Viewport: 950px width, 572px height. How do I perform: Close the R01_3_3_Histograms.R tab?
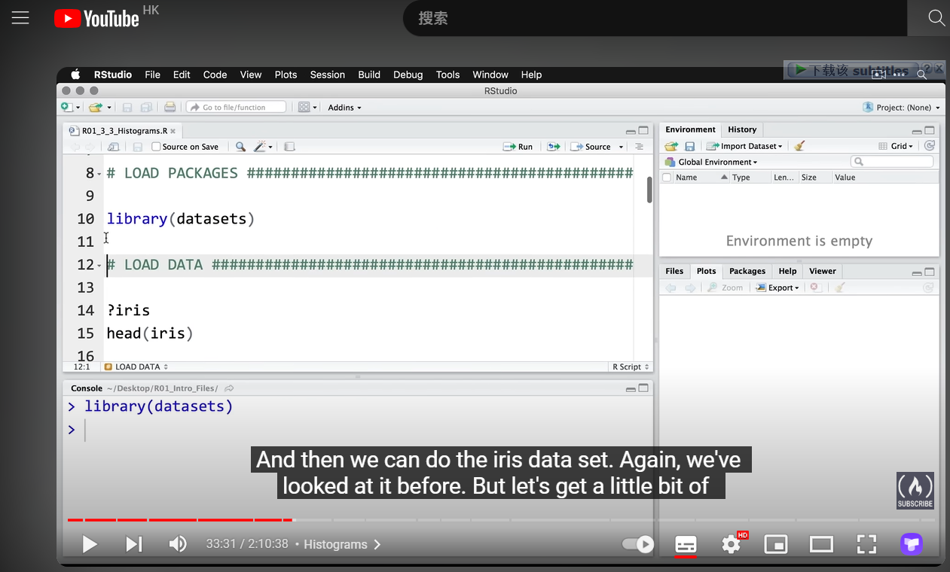click(173, 131)
